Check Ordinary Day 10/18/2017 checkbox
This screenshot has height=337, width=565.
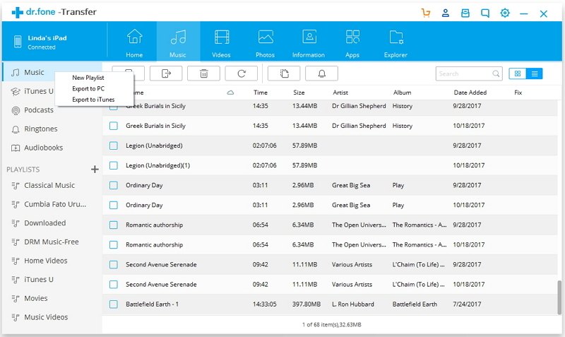point(114,205)
